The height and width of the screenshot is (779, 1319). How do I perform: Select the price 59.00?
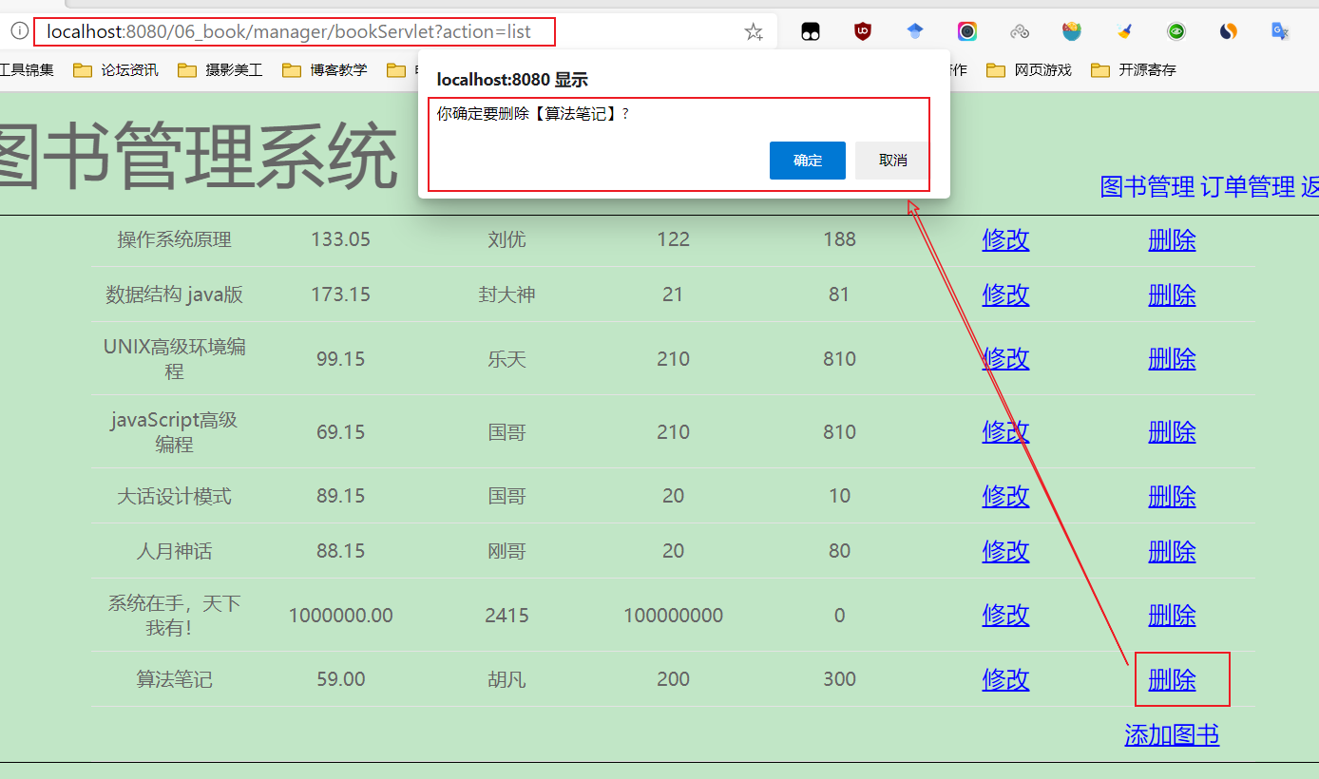click(340, 679)
